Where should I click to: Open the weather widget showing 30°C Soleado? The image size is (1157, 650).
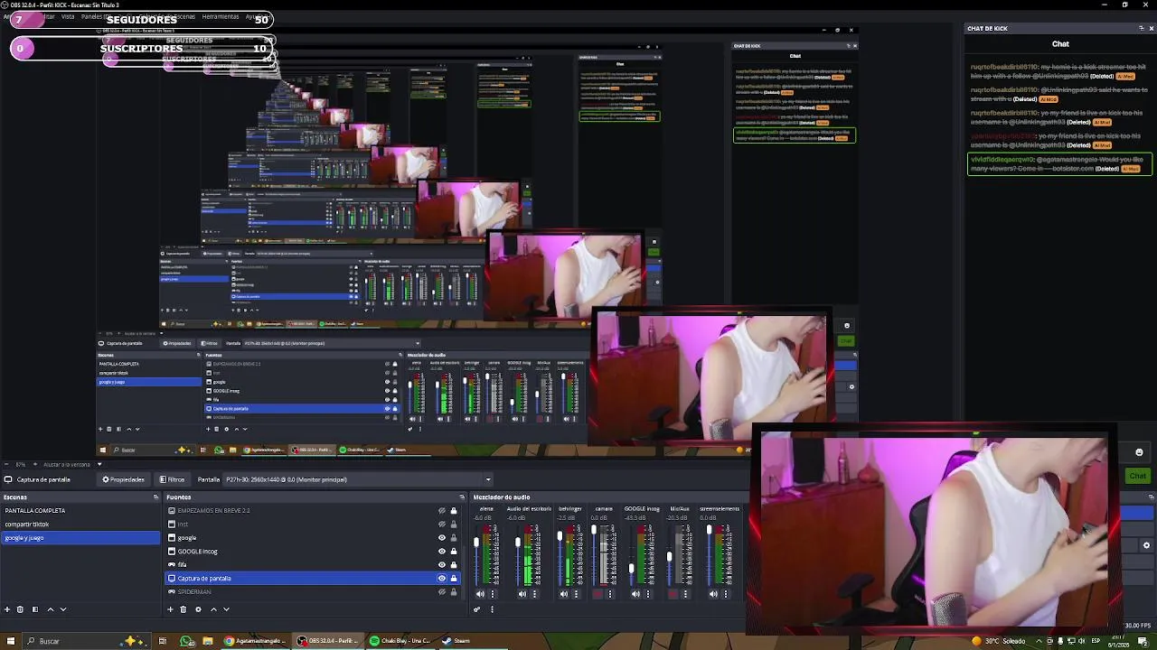point(998,641)
